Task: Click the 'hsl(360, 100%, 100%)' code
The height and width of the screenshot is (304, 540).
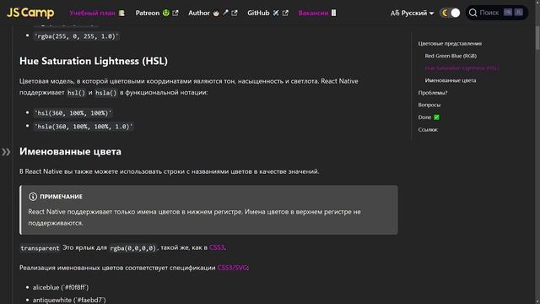Action: 73,113
